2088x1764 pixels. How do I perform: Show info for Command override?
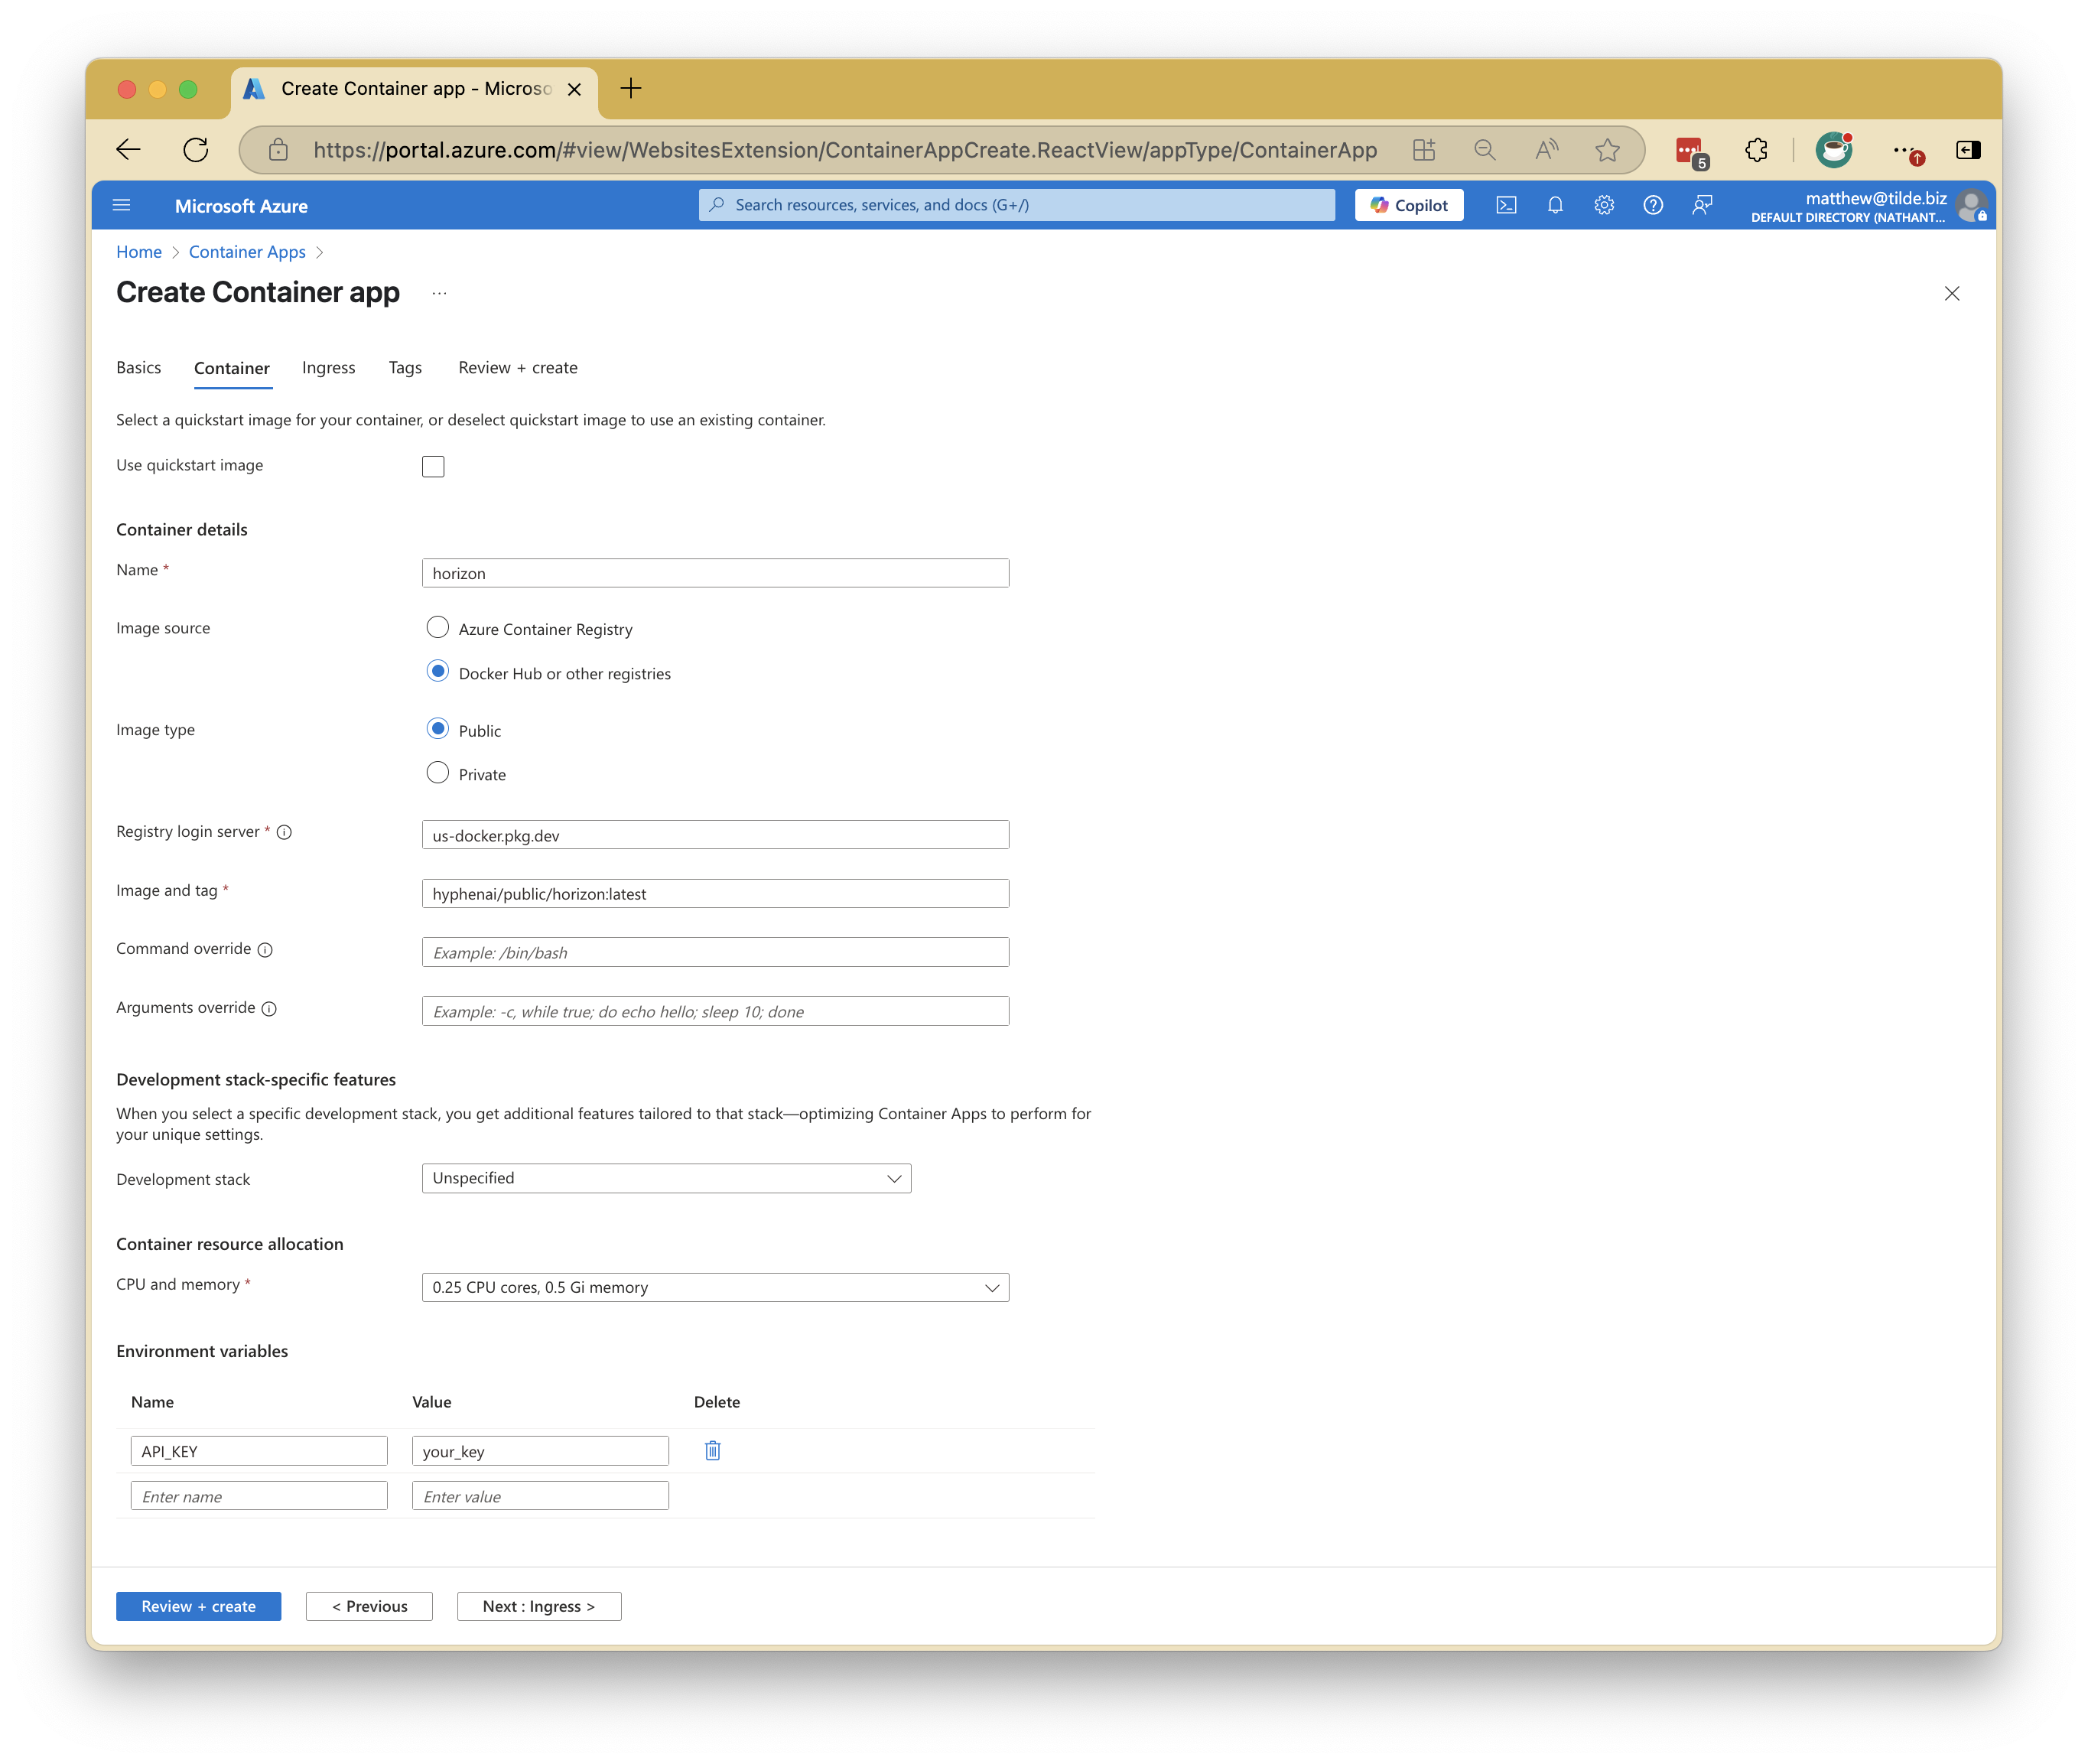265,950
